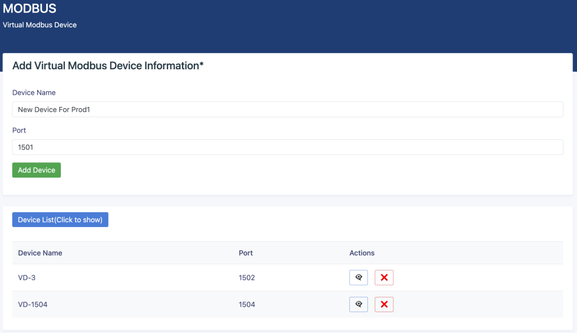Click the port value 1504

(x=247, y=304)
